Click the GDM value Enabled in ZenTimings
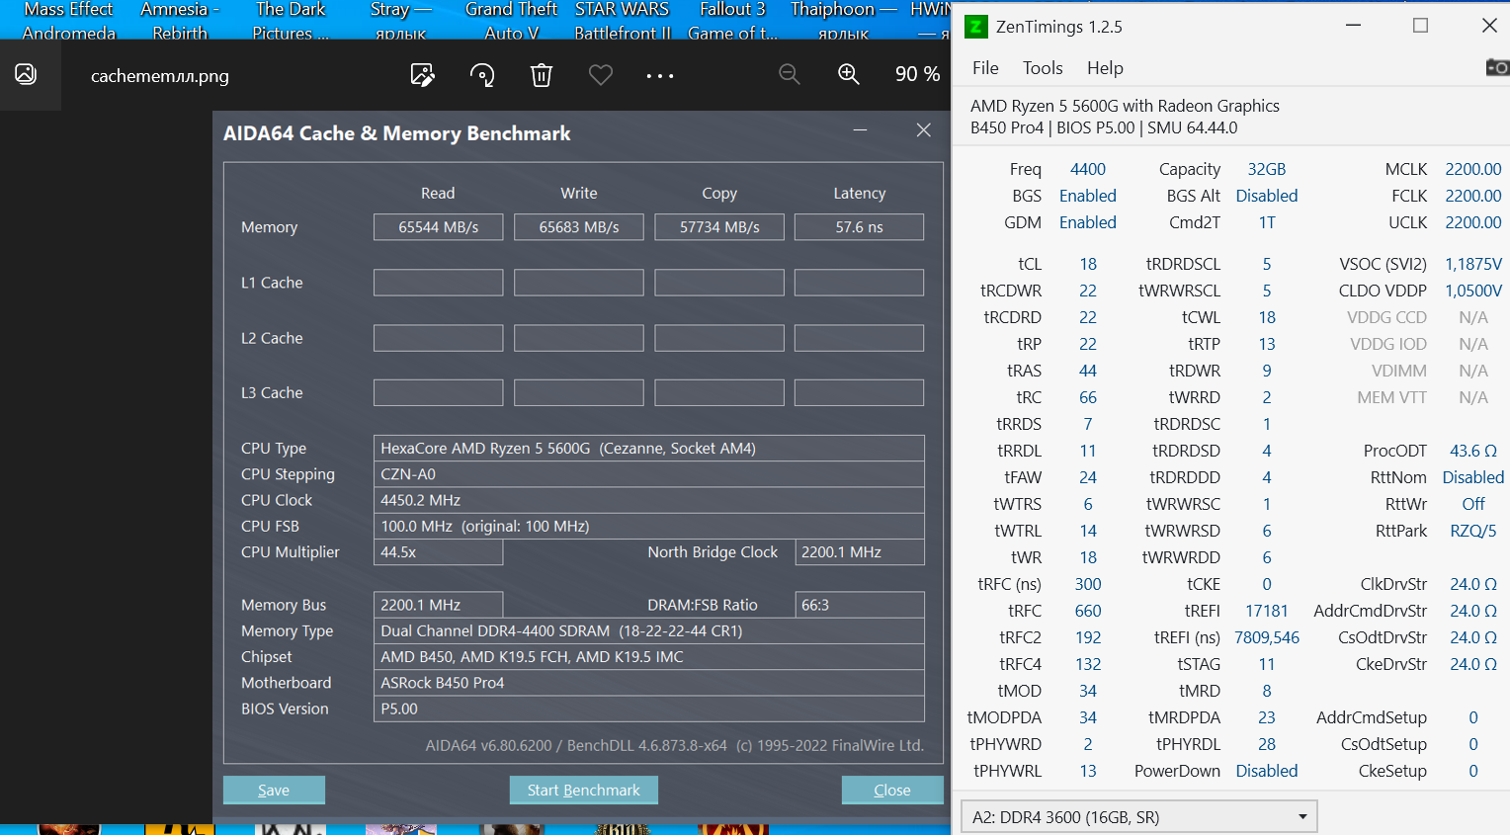 1088,222
